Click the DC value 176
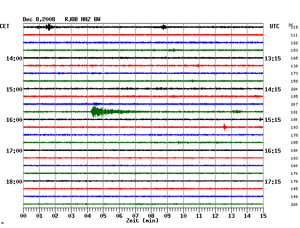The image size is (300, 228). point(294,181)
